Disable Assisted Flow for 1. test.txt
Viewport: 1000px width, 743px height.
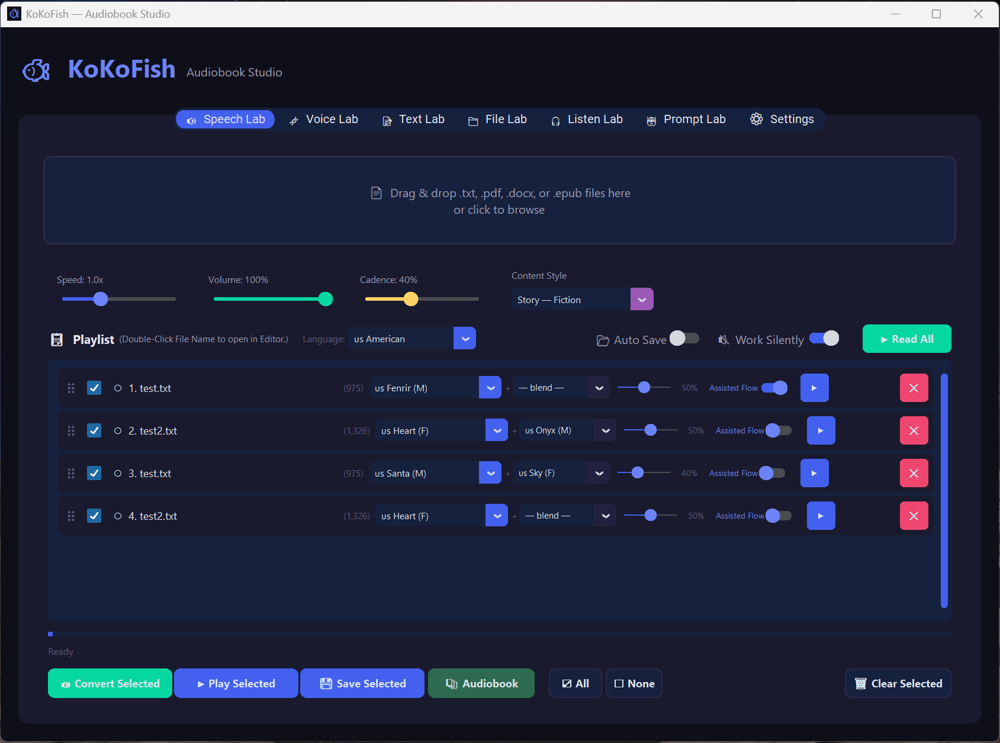774,388
